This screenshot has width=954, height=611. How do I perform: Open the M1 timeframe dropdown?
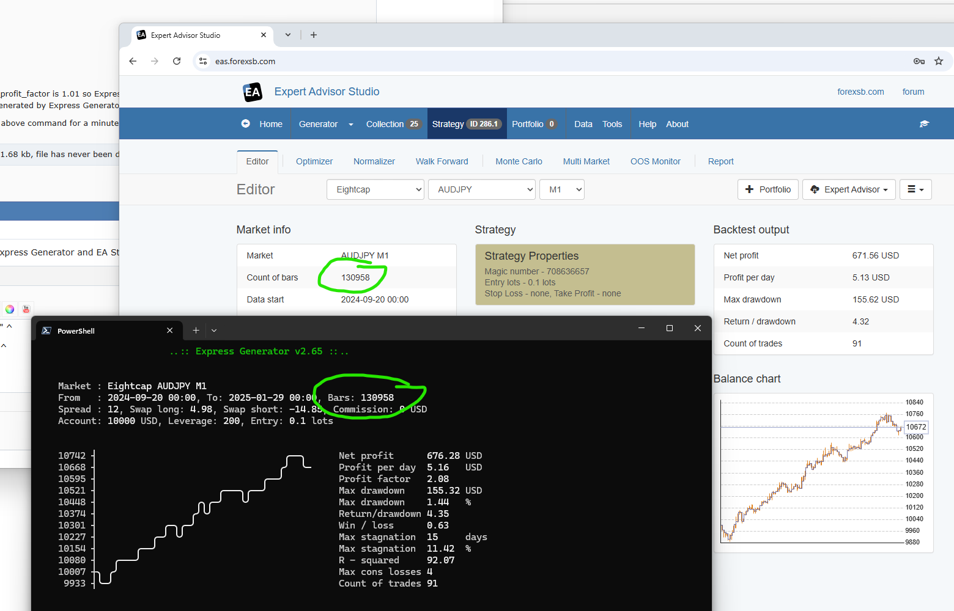(562, 189)
